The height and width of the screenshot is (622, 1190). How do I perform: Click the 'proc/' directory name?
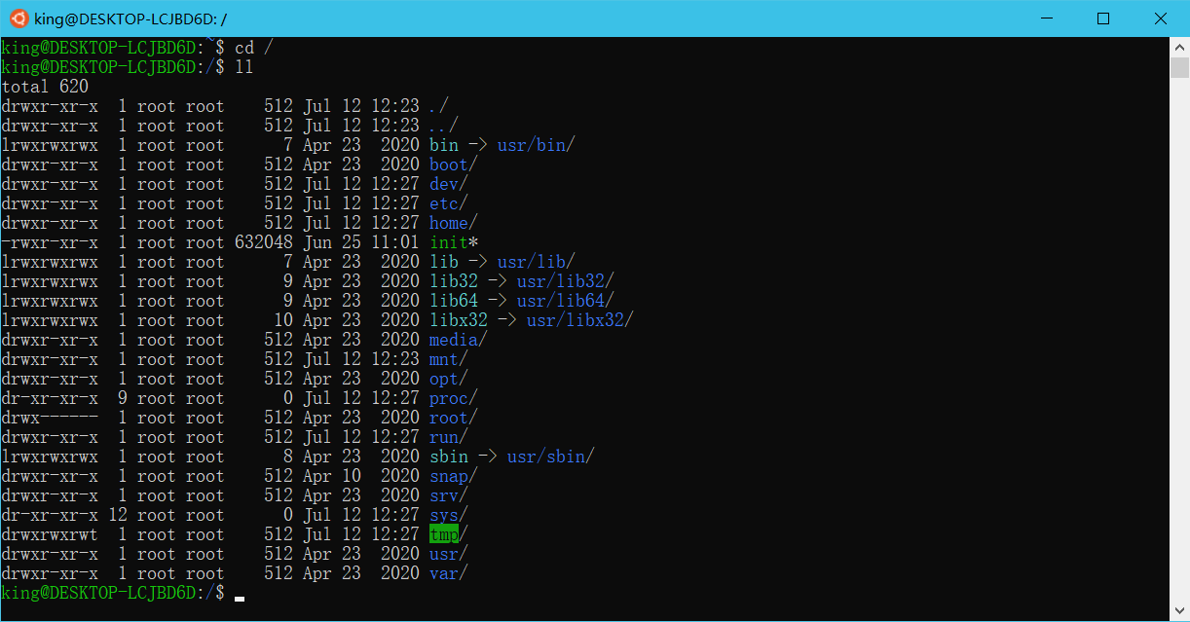pyautogui.click(x=454, y=398)
